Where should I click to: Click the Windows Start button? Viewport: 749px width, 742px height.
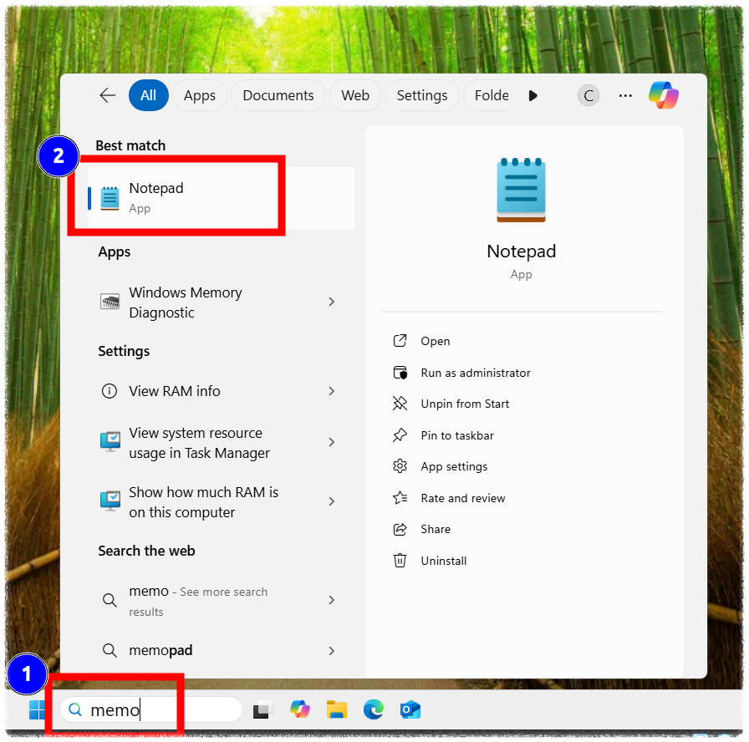click(x=38, y=710)
